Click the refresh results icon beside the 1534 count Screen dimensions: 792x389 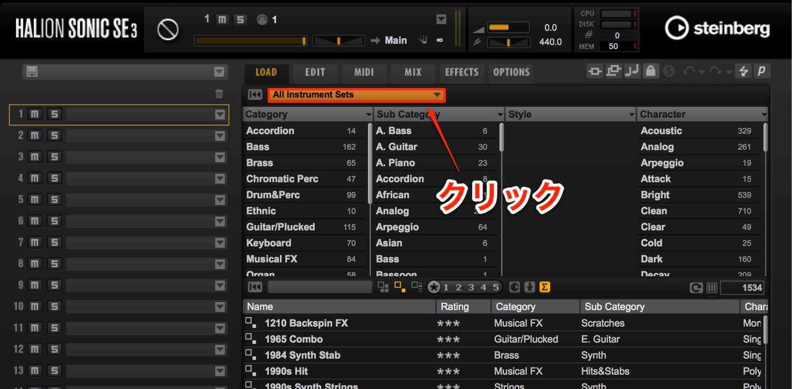click(x=696, y=288)
